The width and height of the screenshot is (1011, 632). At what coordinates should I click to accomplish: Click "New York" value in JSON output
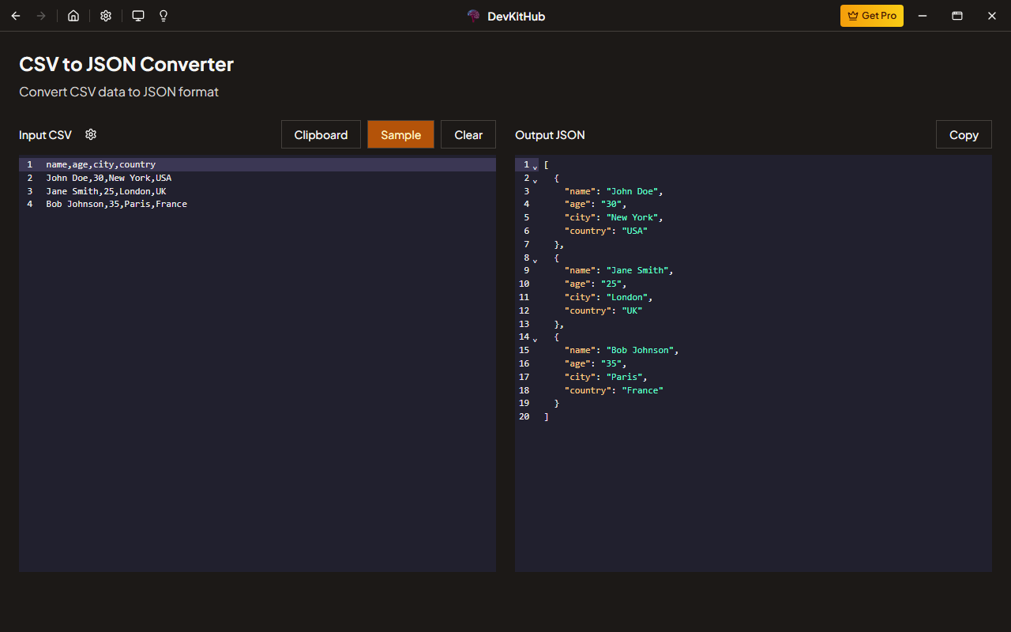point(632,217)
